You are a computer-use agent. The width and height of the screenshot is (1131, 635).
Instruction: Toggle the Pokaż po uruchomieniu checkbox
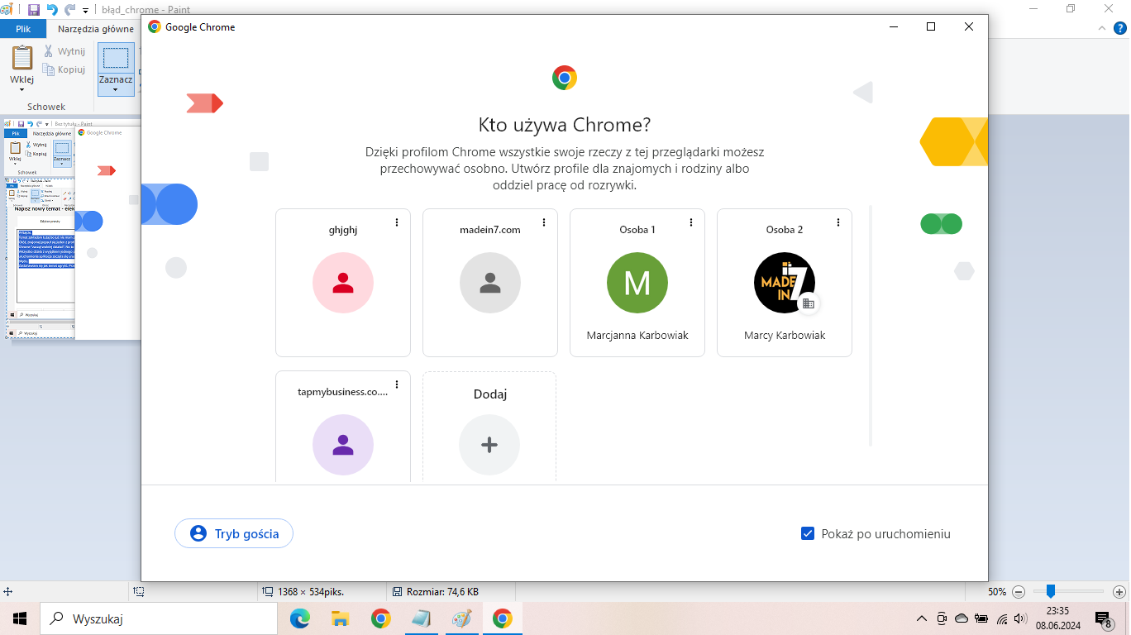pyautogui.click(x=809, y=533)
